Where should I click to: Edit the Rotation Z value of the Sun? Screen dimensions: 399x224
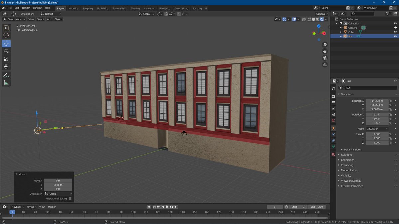tap(377, 123)
